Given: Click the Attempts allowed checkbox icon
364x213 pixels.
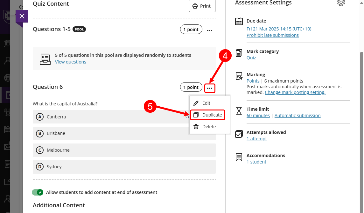Looking at the screenshot, I should [x=239, y=134].
